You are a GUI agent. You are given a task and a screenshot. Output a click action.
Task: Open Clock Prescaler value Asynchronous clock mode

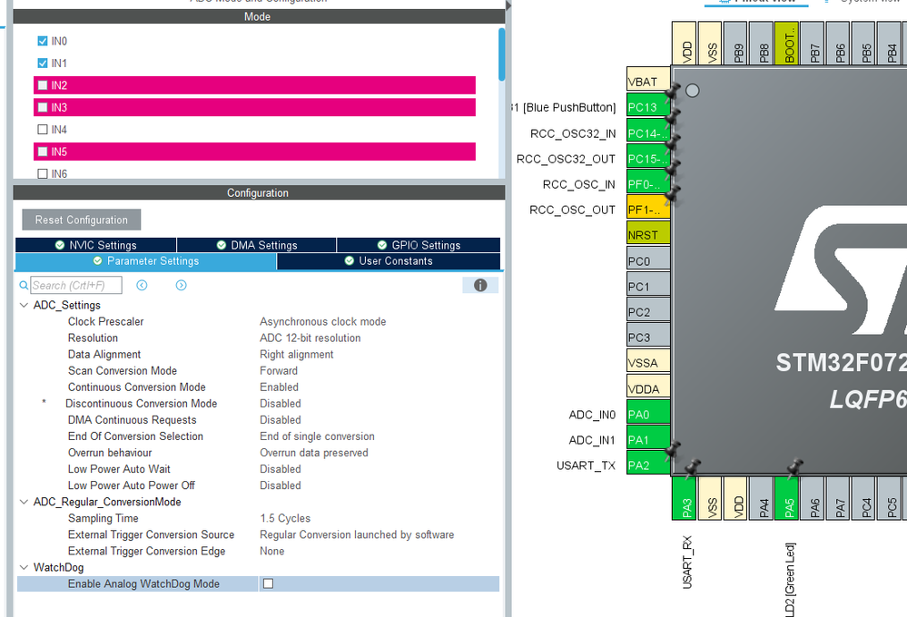(x=323, y=321)
